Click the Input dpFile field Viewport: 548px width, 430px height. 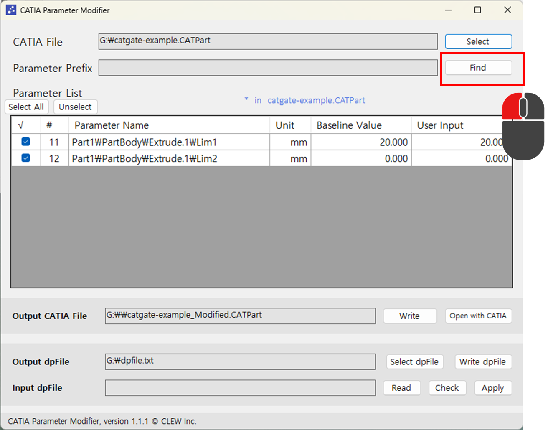tap(240, 388)
